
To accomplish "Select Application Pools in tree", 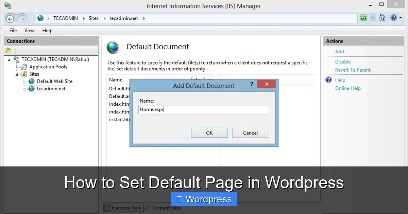I will (x=48, y=67).
